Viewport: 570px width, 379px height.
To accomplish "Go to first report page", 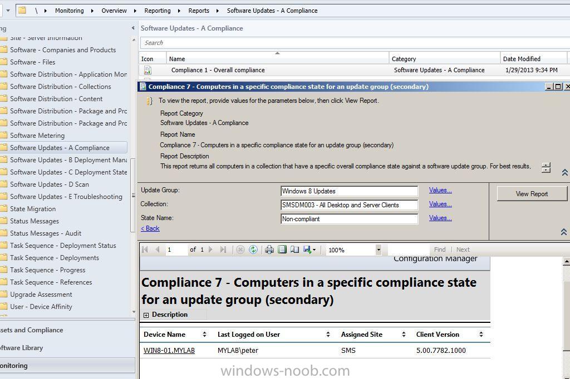I will pos(145,250).
